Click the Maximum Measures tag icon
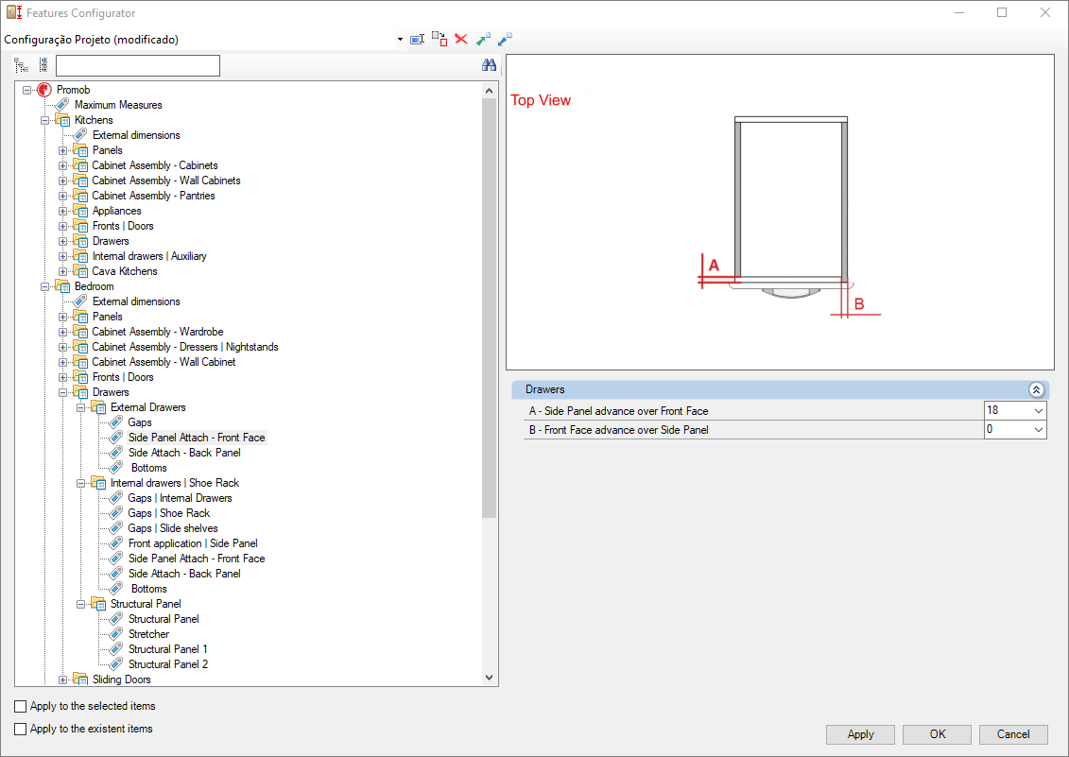The height and width of the screenshot is (757, 1069). (62, 104)
